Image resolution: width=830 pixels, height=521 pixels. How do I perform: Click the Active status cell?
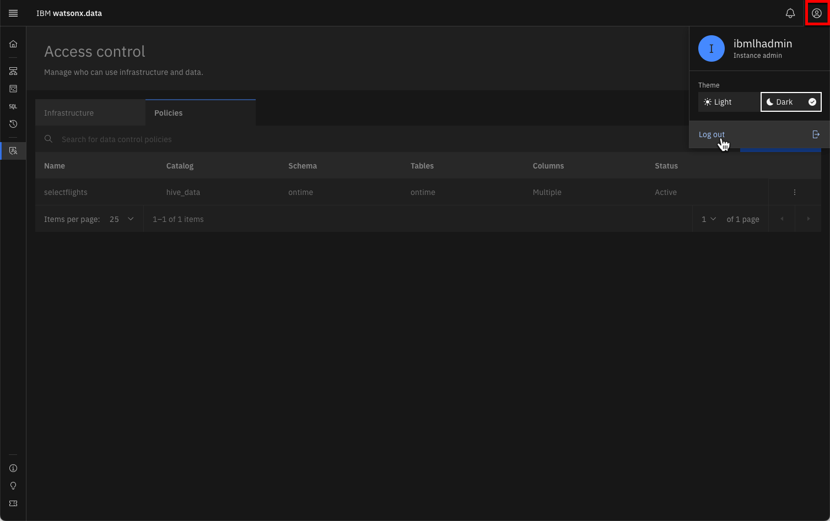[666, 192]
